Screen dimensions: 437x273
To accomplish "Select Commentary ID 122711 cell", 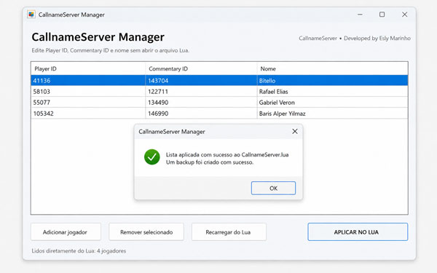I will [x=201, y=92].
